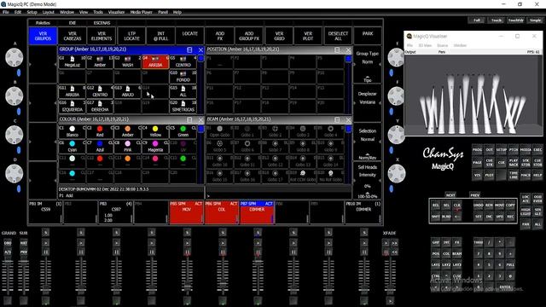Click the GROUP window vertical scrollbar
The height and width of the screenshot is (307, 546).
click(x=201, y=84)
